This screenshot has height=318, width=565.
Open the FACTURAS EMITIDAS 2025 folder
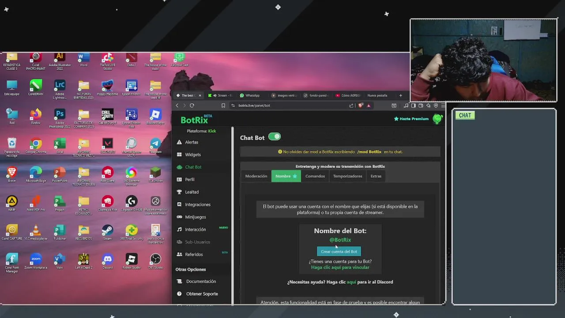click(83, 90)
